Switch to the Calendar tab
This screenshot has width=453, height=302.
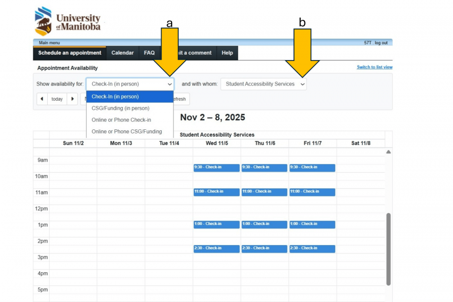click(122, 53)
